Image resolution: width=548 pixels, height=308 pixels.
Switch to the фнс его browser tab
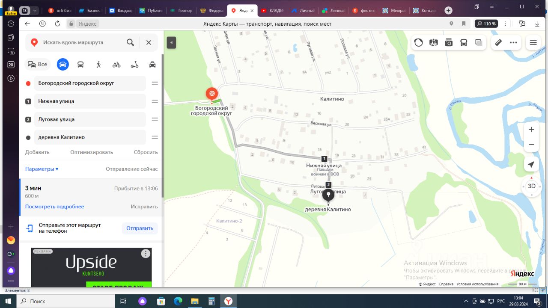tap(363, 10)
